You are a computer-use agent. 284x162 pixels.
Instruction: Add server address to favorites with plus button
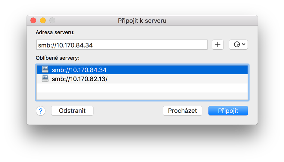coord(217,44)
